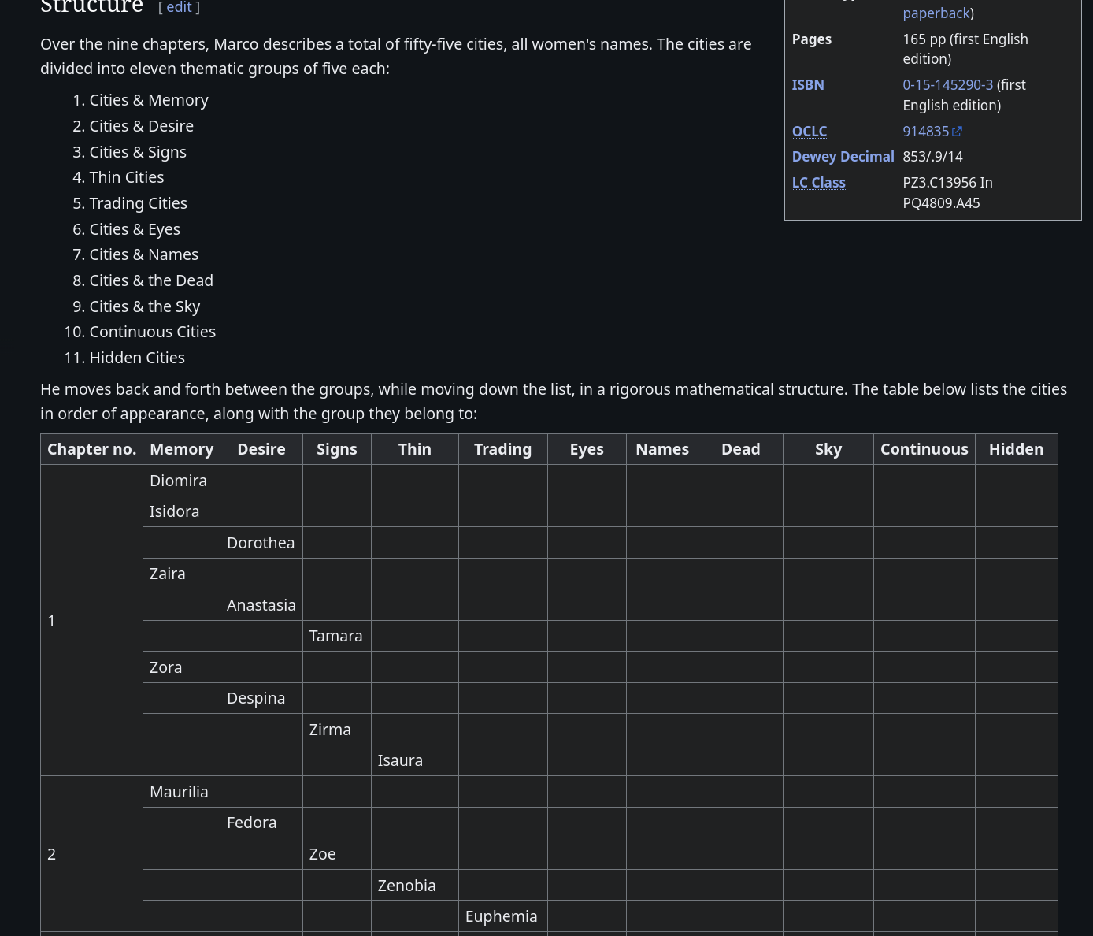Screen dimensions: 1093x936
Task: Click the 'Chapter no.' column header
Action: 92,449
